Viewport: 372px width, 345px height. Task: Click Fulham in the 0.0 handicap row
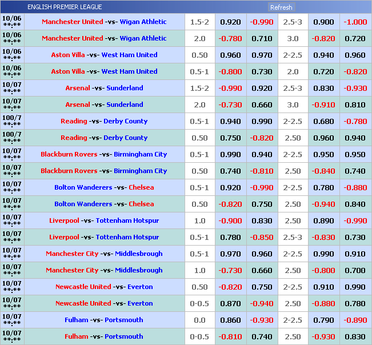pos(77,320)
